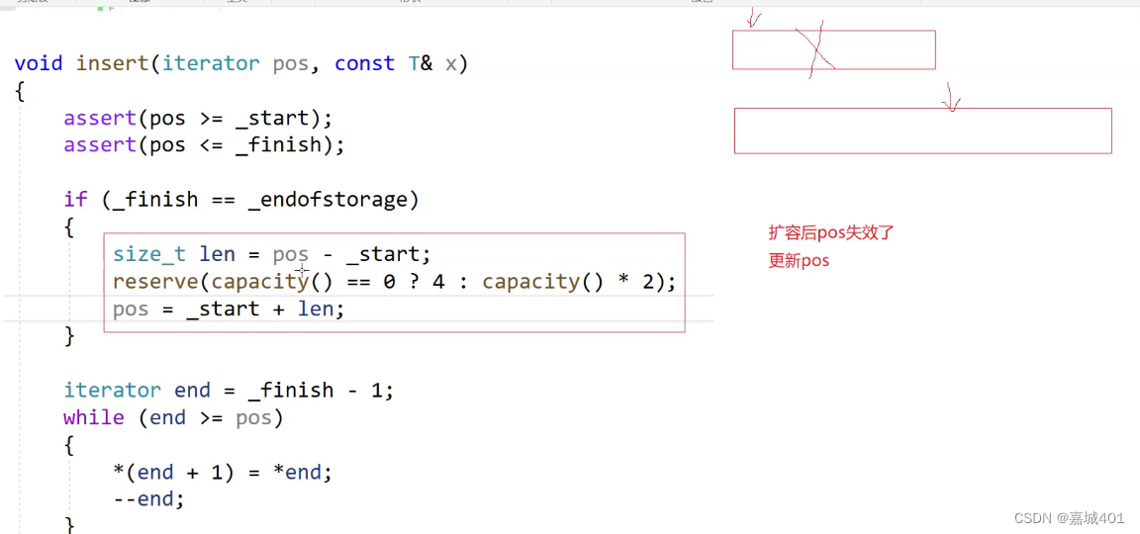Click the CSDN @嘉城401 watermark
The width and height of the screenshot is (1140, 534).
(x=1070, y=518)
